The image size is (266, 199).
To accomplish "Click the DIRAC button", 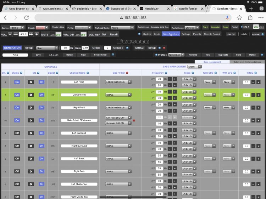I will [x=139, y=48].
